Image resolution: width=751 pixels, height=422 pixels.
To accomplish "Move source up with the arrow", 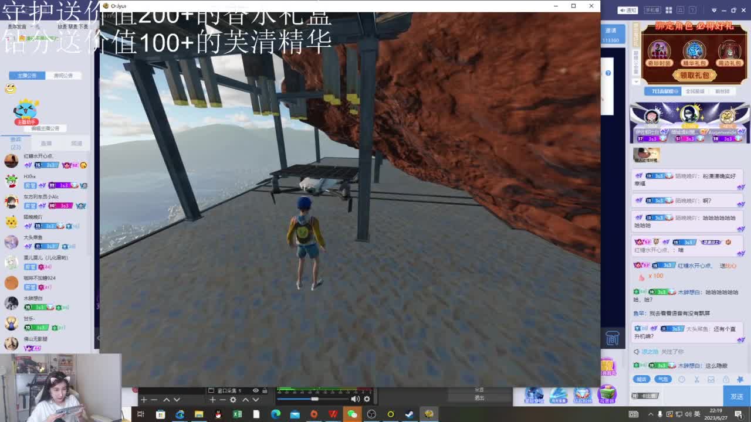I will tap(245, 400).
